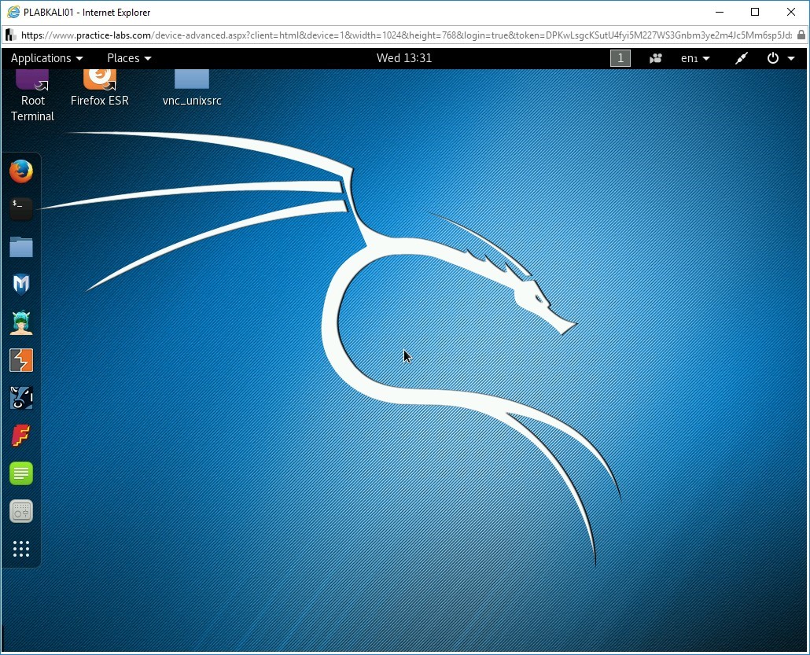810x655 pixels.
Task: Click the Internet Explorer title bar icon
Action: pyautogui.click(x=13, y=12)
